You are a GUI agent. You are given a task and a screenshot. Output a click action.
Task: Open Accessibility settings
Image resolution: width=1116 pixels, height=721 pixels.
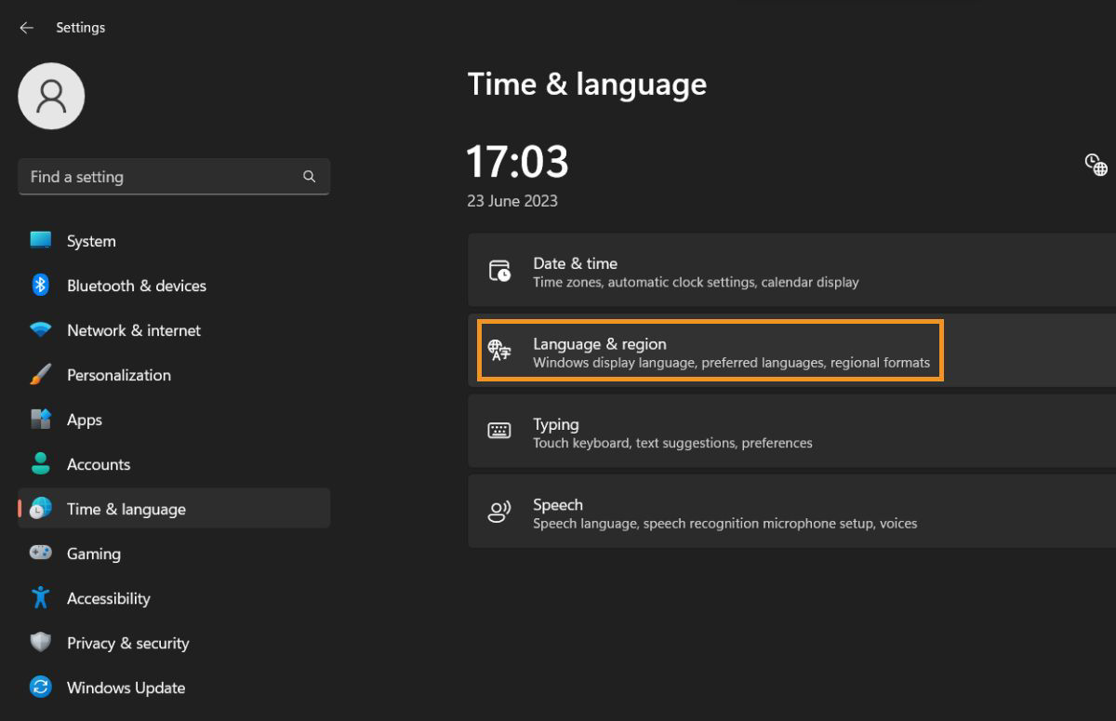109,598
